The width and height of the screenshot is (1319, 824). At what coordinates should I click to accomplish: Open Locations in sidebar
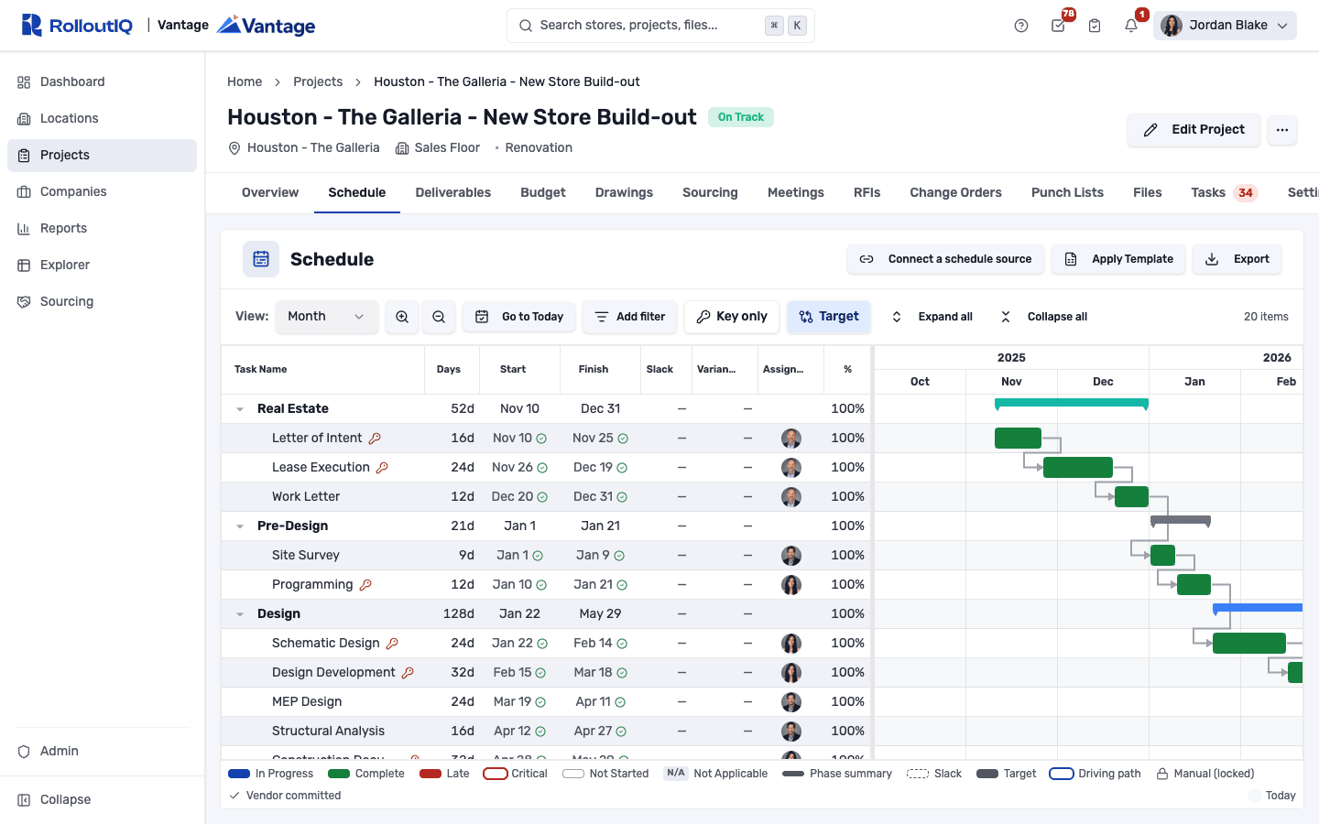pyautogui.click(x=102, y=119)
